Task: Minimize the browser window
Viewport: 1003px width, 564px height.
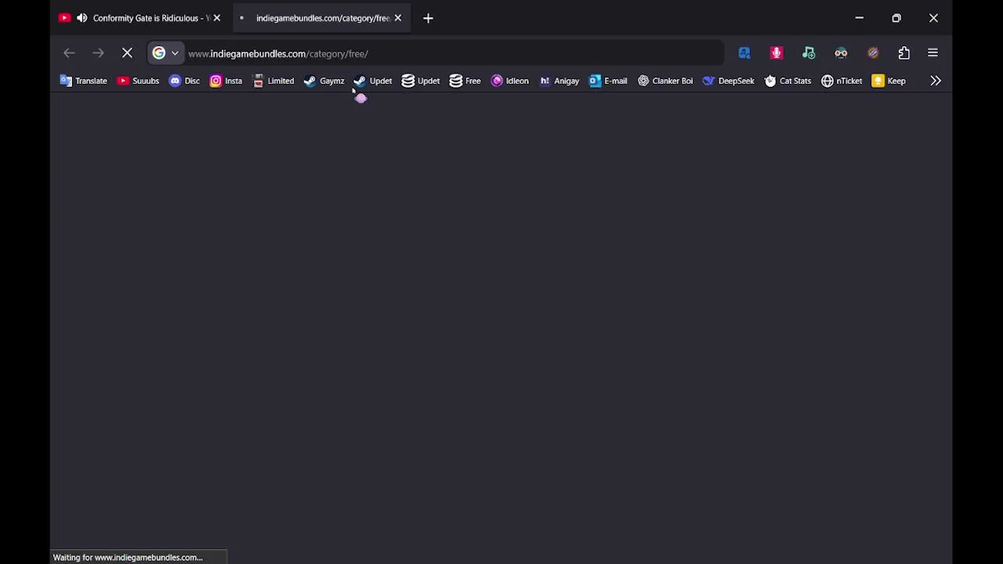Action: tap(860, 18)
